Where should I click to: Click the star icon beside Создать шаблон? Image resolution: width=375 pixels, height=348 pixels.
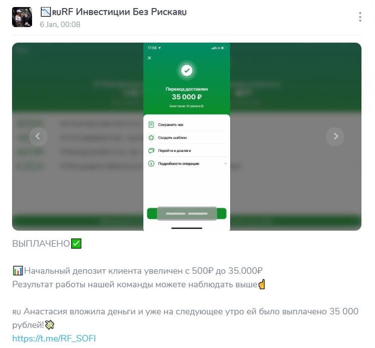(x=151, y=137)
